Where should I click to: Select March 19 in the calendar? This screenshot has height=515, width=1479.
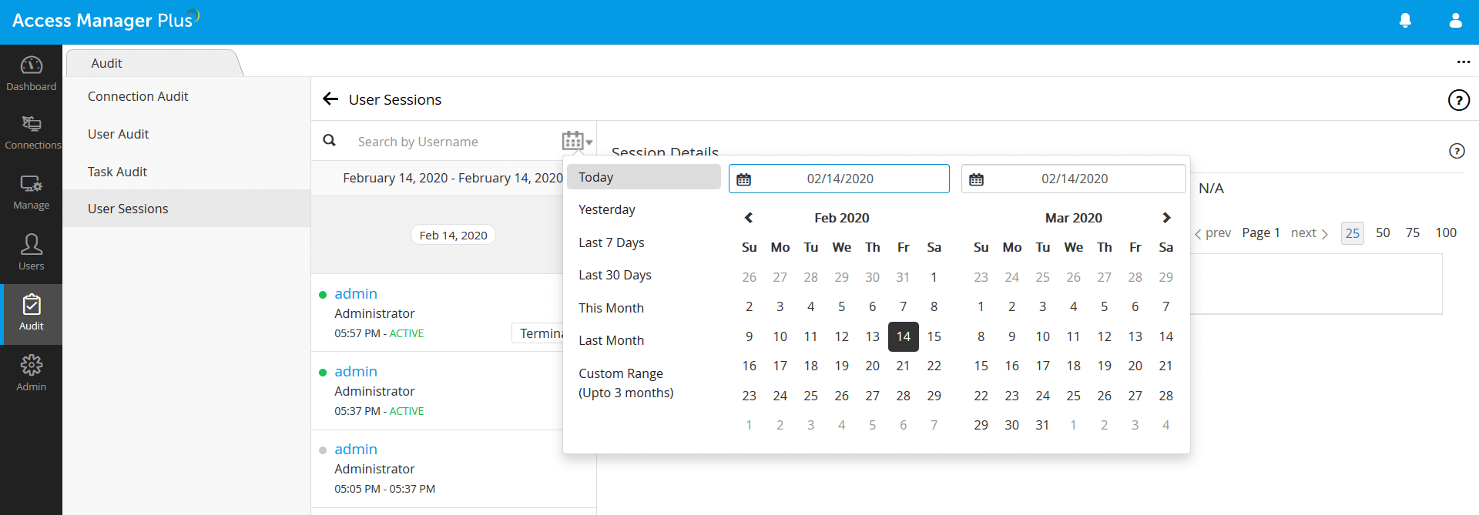click(1104, 366)
